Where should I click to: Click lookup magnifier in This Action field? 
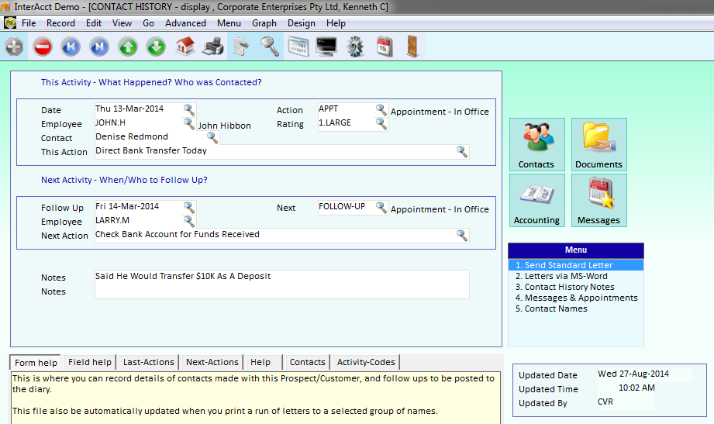tap(462, 152)
